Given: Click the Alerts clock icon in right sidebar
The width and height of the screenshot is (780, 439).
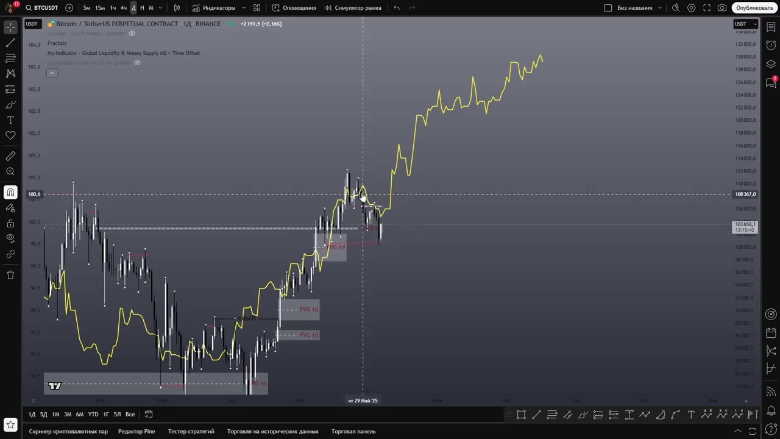Looking at the screenshot, I should 771,46.
